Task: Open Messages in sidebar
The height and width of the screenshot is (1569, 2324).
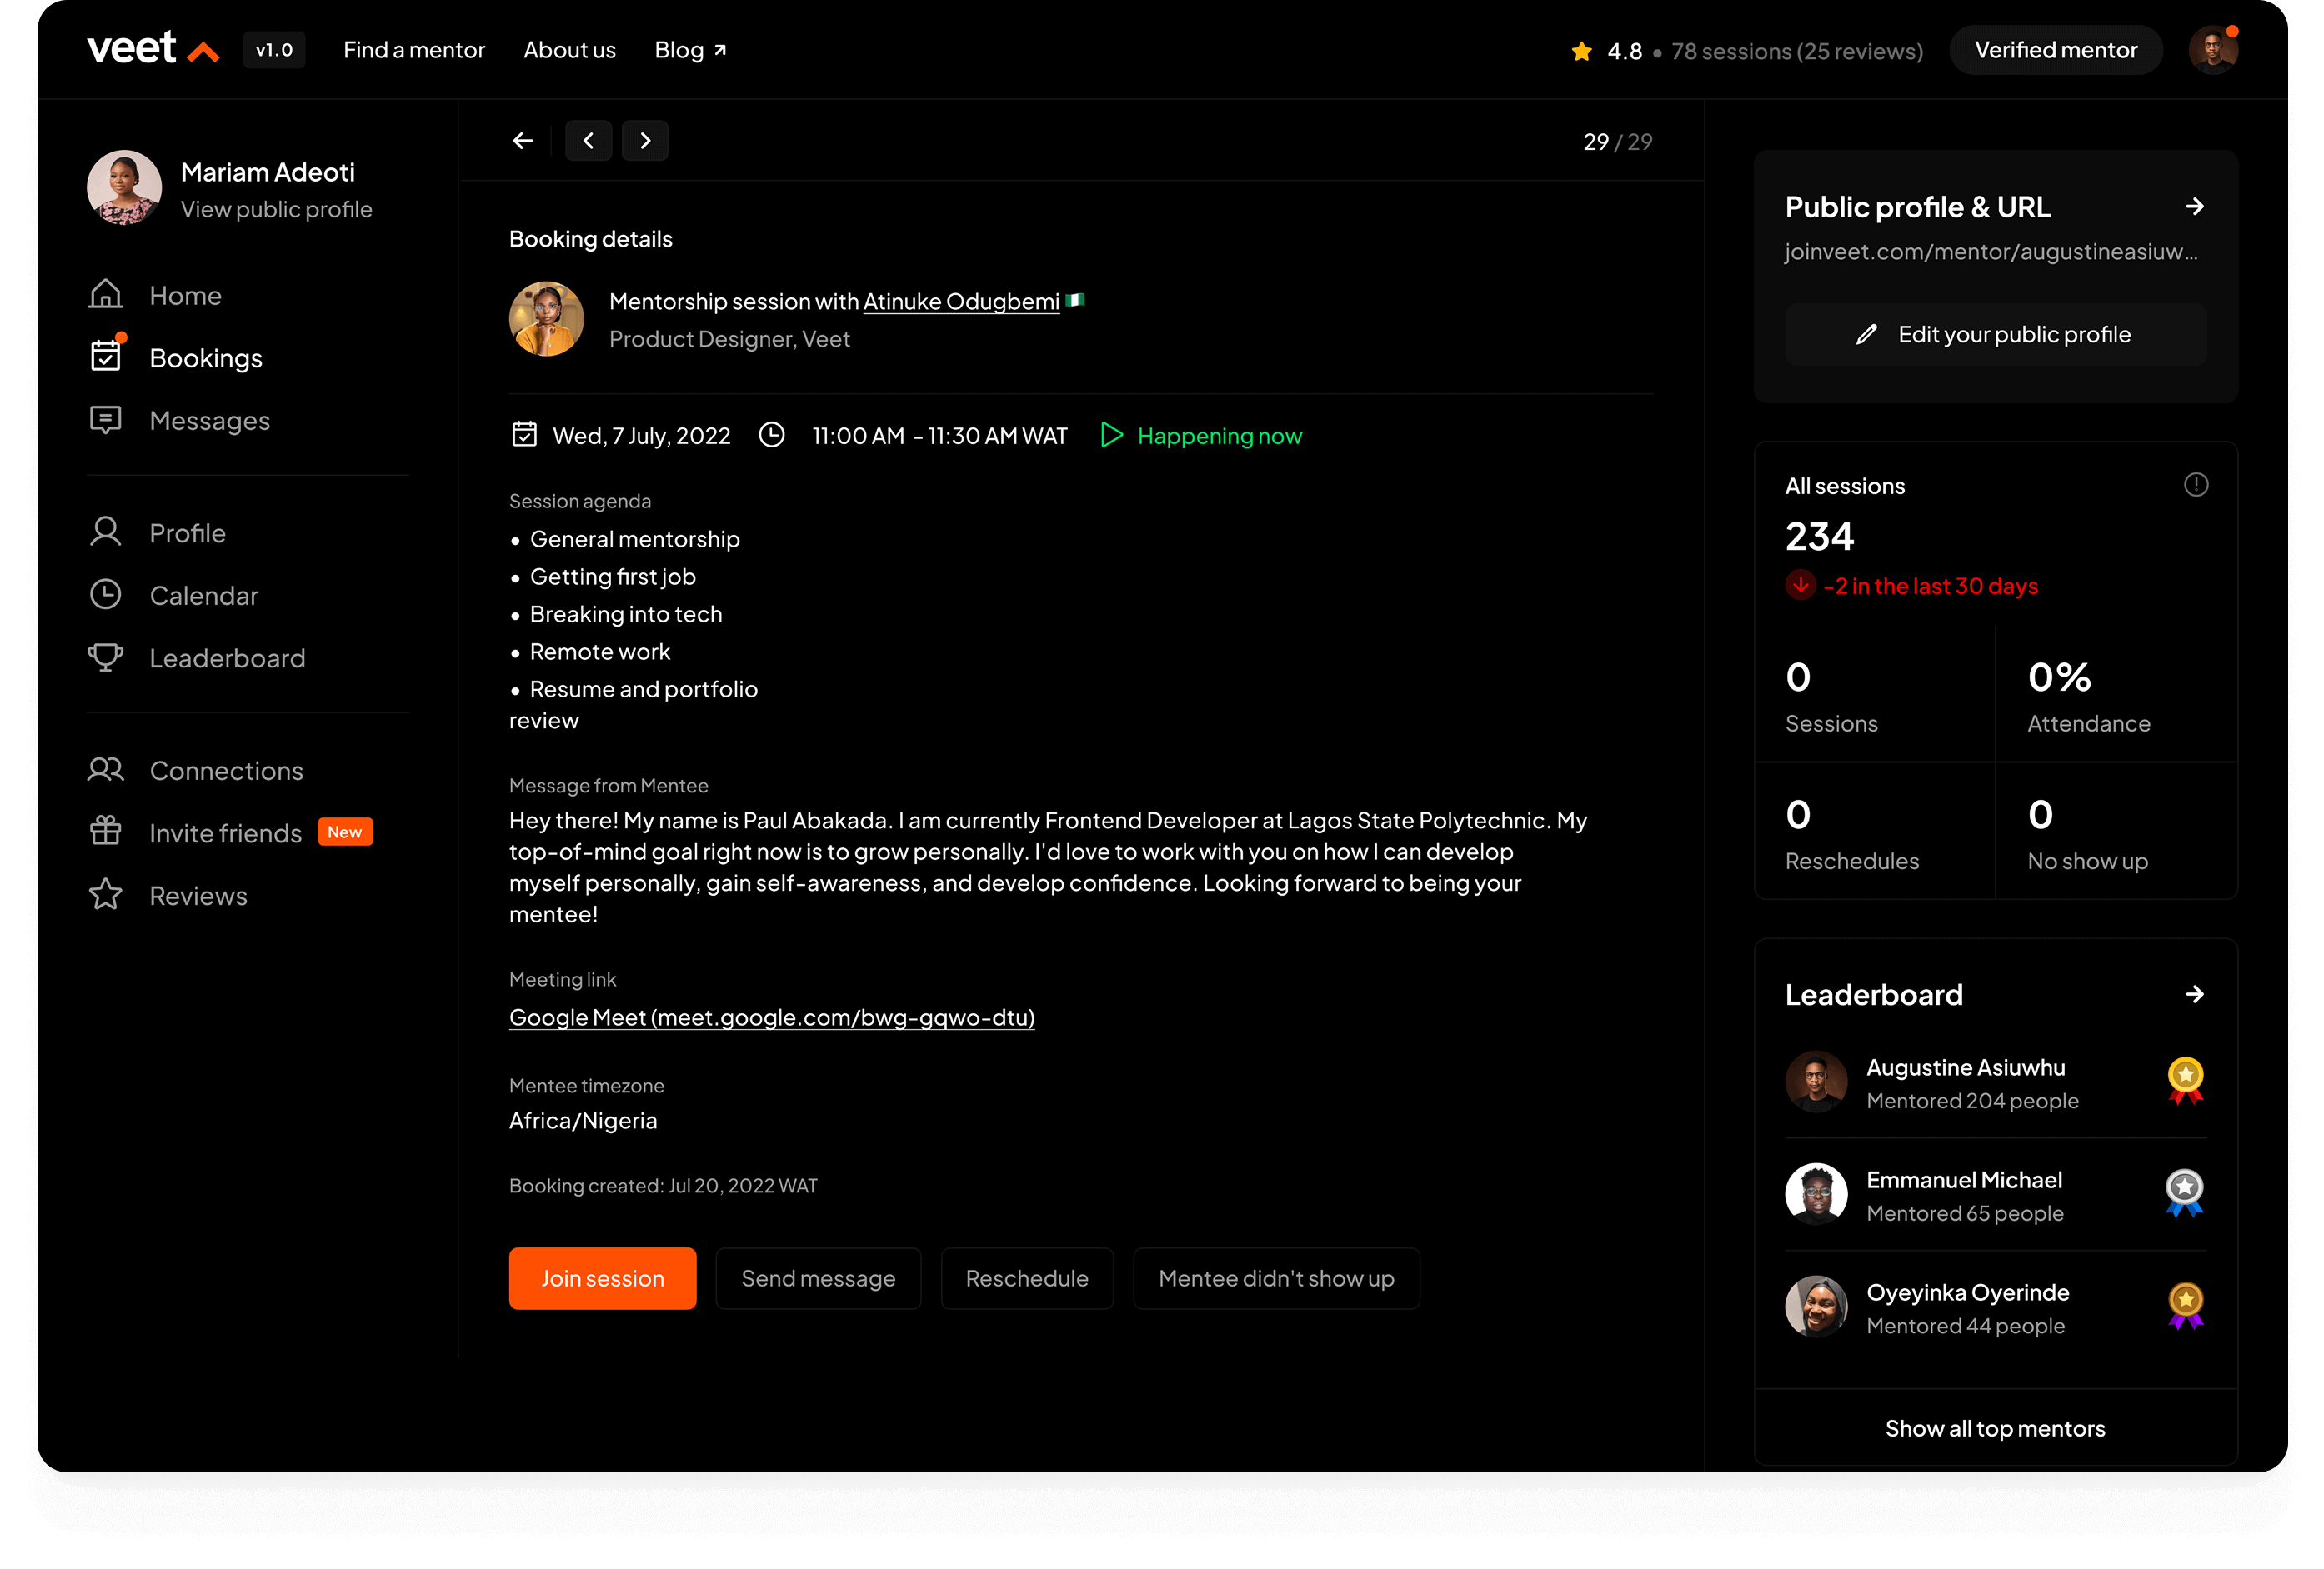Action: point(209,421)
